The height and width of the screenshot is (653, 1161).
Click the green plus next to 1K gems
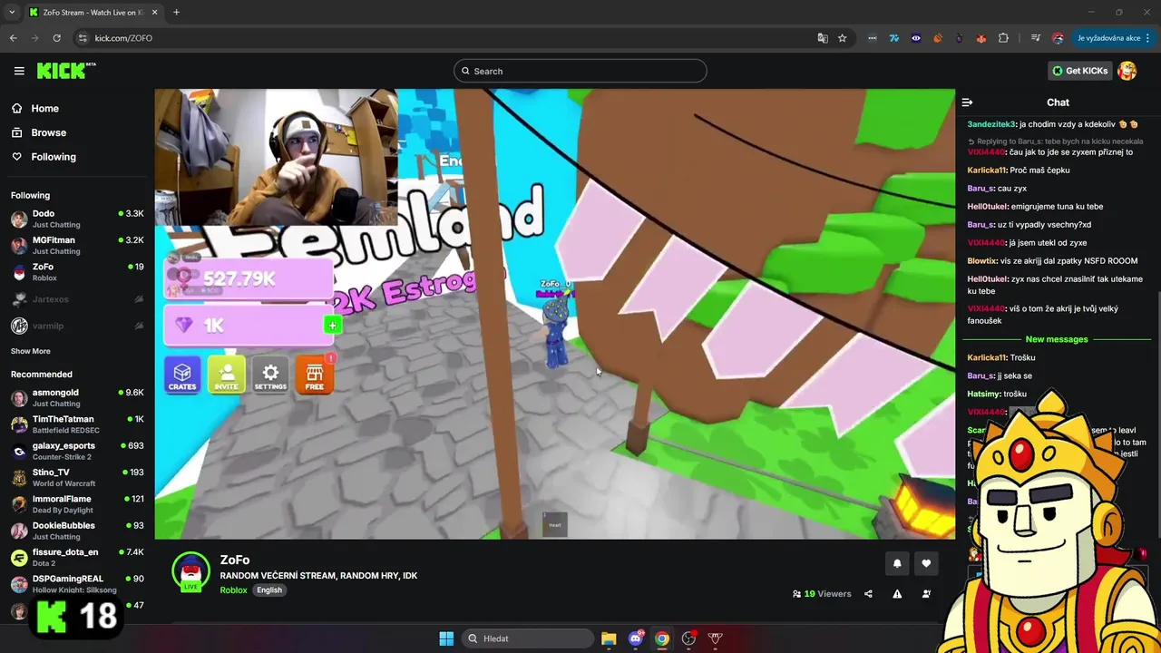pos(332,326)
